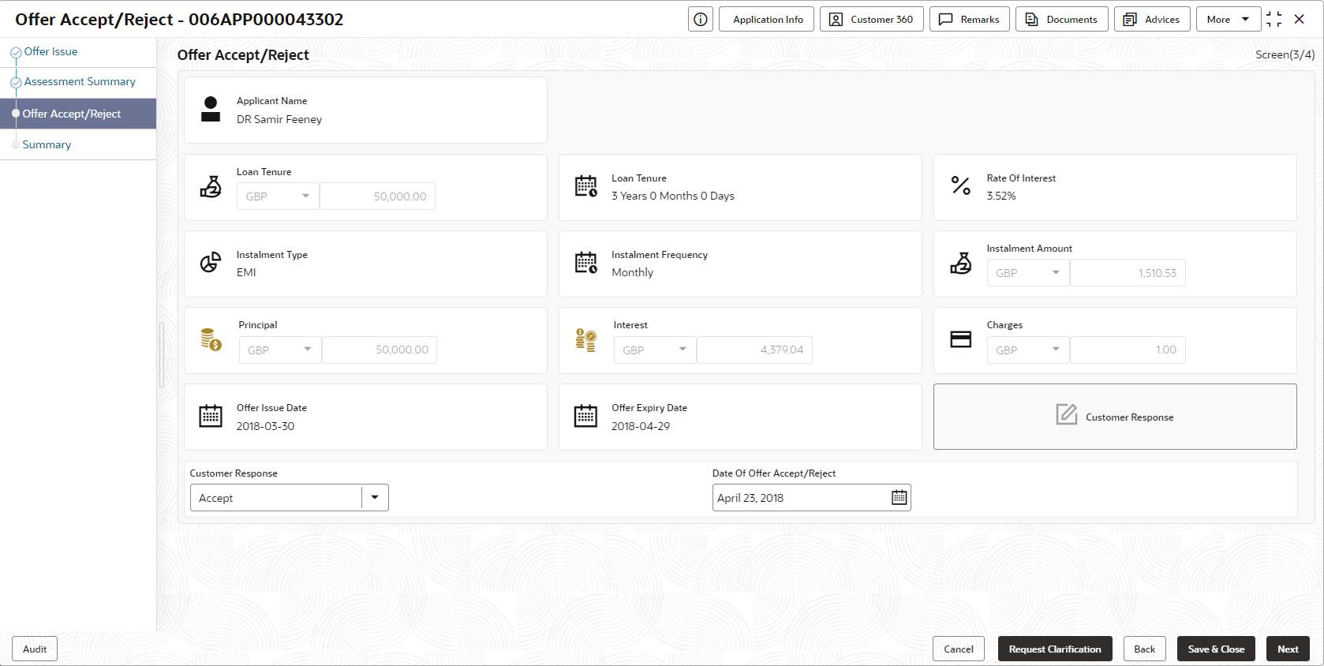Click the Offer Issue Date calendar icon
Image resolution: width=1324 pixels, height=666 pixels.
tap(211, 416)
